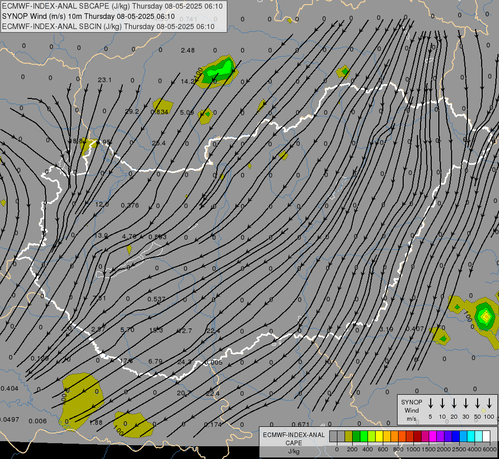Click the map value 0.404

coord(9,388)
